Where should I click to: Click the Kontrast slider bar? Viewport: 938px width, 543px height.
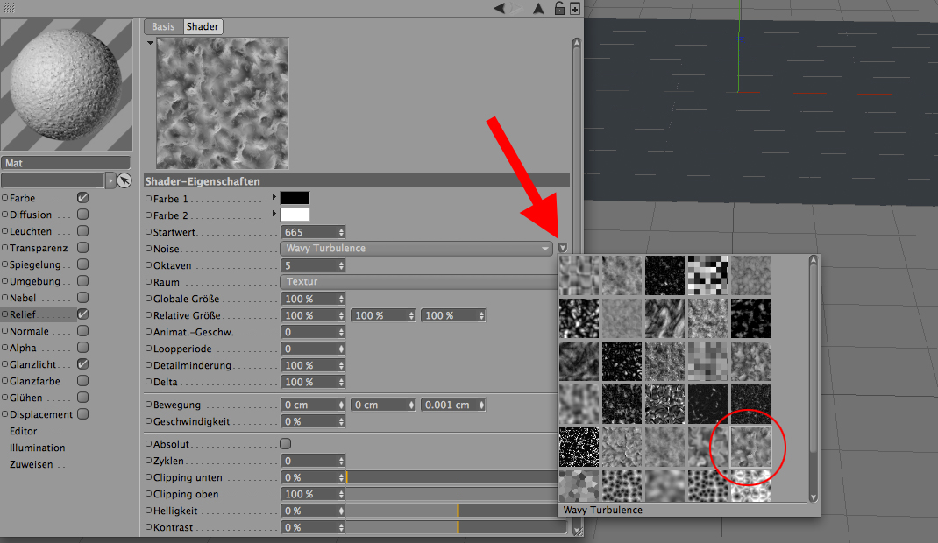[456, 528]
